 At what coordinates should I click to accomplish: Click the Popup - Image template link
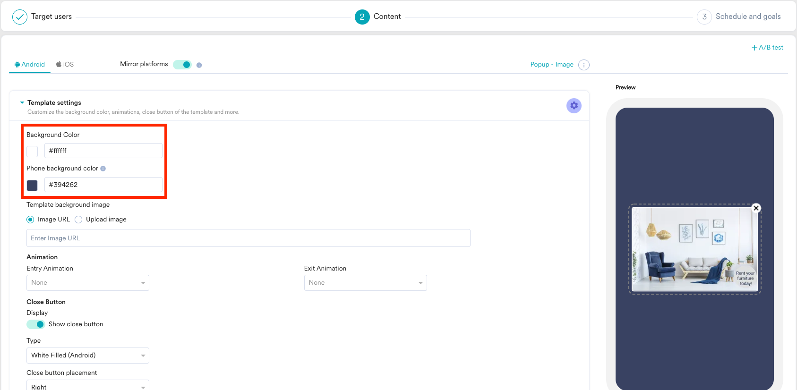pyautogui.click(x=551, y=65)
